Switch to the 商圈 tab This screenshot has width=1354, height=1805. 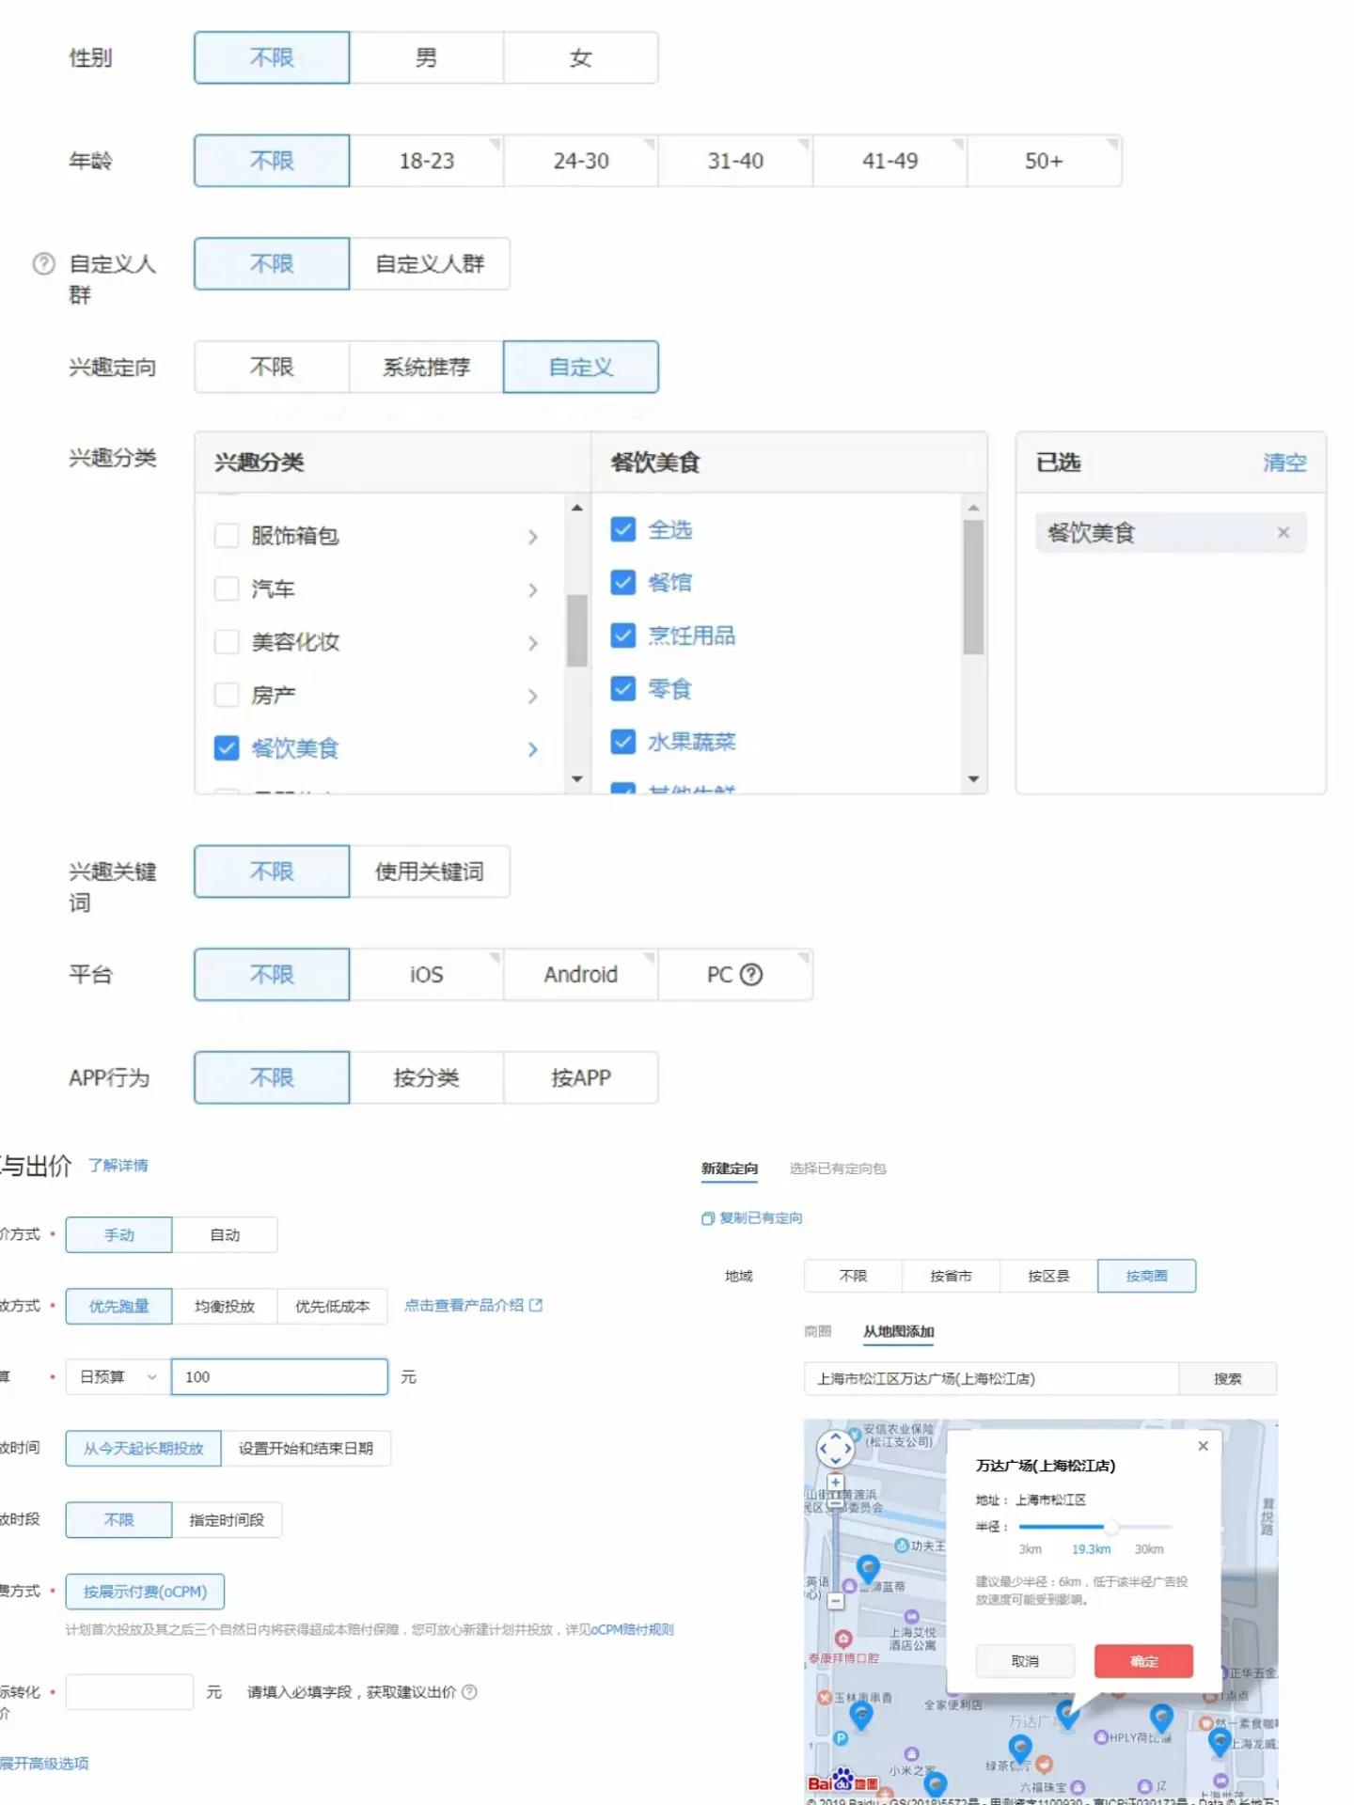pos(818,1331)
